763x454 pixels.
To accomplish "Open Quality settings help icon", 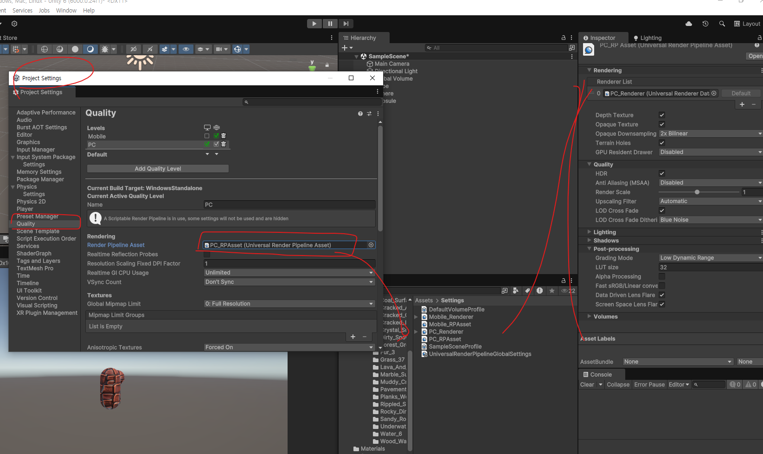I will click(x=360, y=114).
